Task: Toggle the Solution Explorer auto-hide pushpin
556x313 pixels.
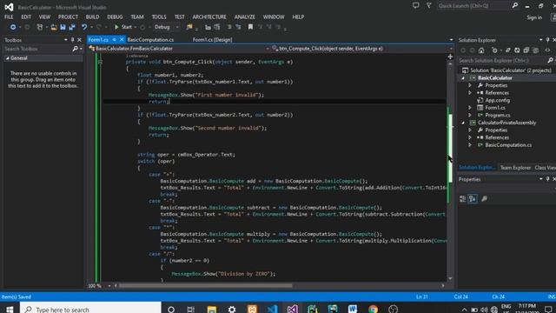Action: 547,40
